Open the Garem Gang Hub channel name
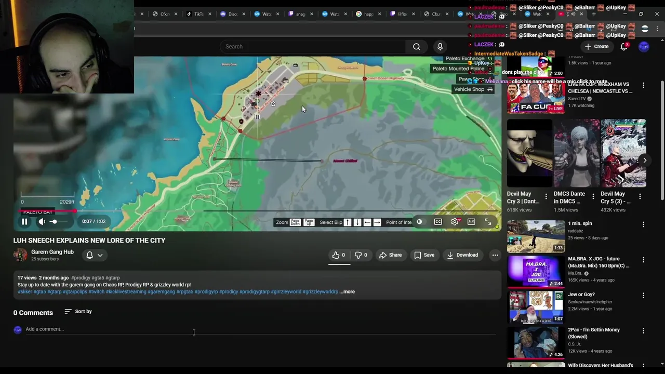This screenshot has height=374, width=665. (x=52, y=252)
